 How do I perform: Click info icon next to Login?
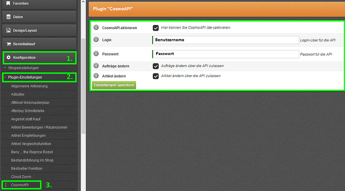click(x=96, y=39)
